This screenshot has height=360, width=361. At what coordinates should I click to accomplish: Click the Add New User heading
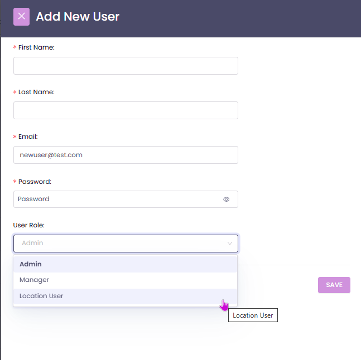(78, 17)
